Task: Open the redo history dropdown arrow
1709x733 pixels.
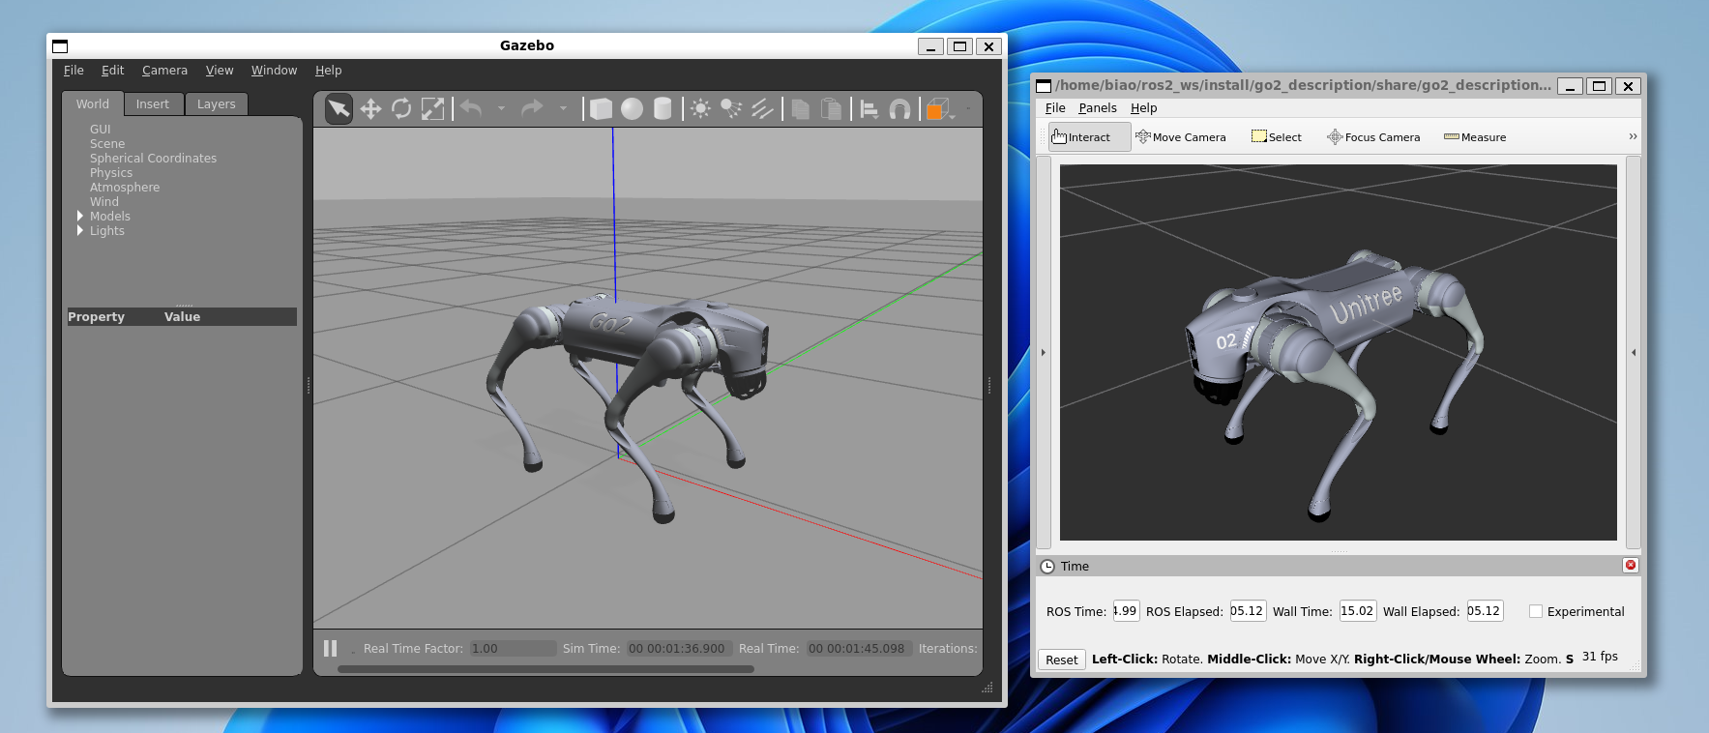Action: [563, 108]
